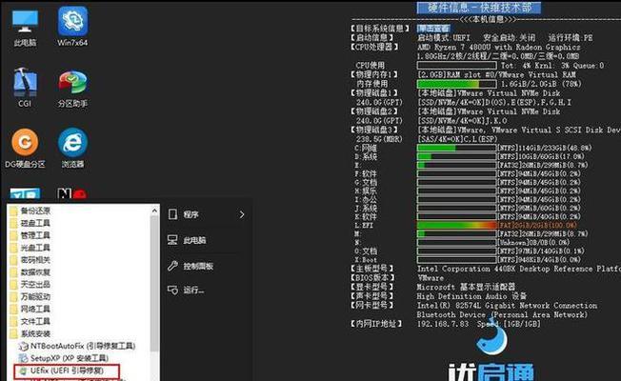Click the program list scroll-up arrow

[154, 211]
